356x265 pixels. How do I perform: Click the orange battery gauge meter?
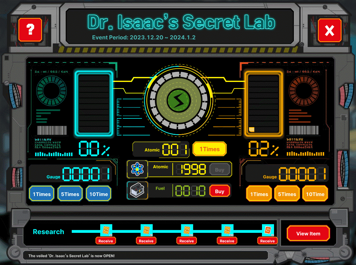(x=264, y=104)
